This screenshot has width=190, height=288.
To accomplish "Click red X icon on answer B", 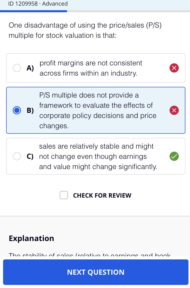I will (x=174, y=110).
